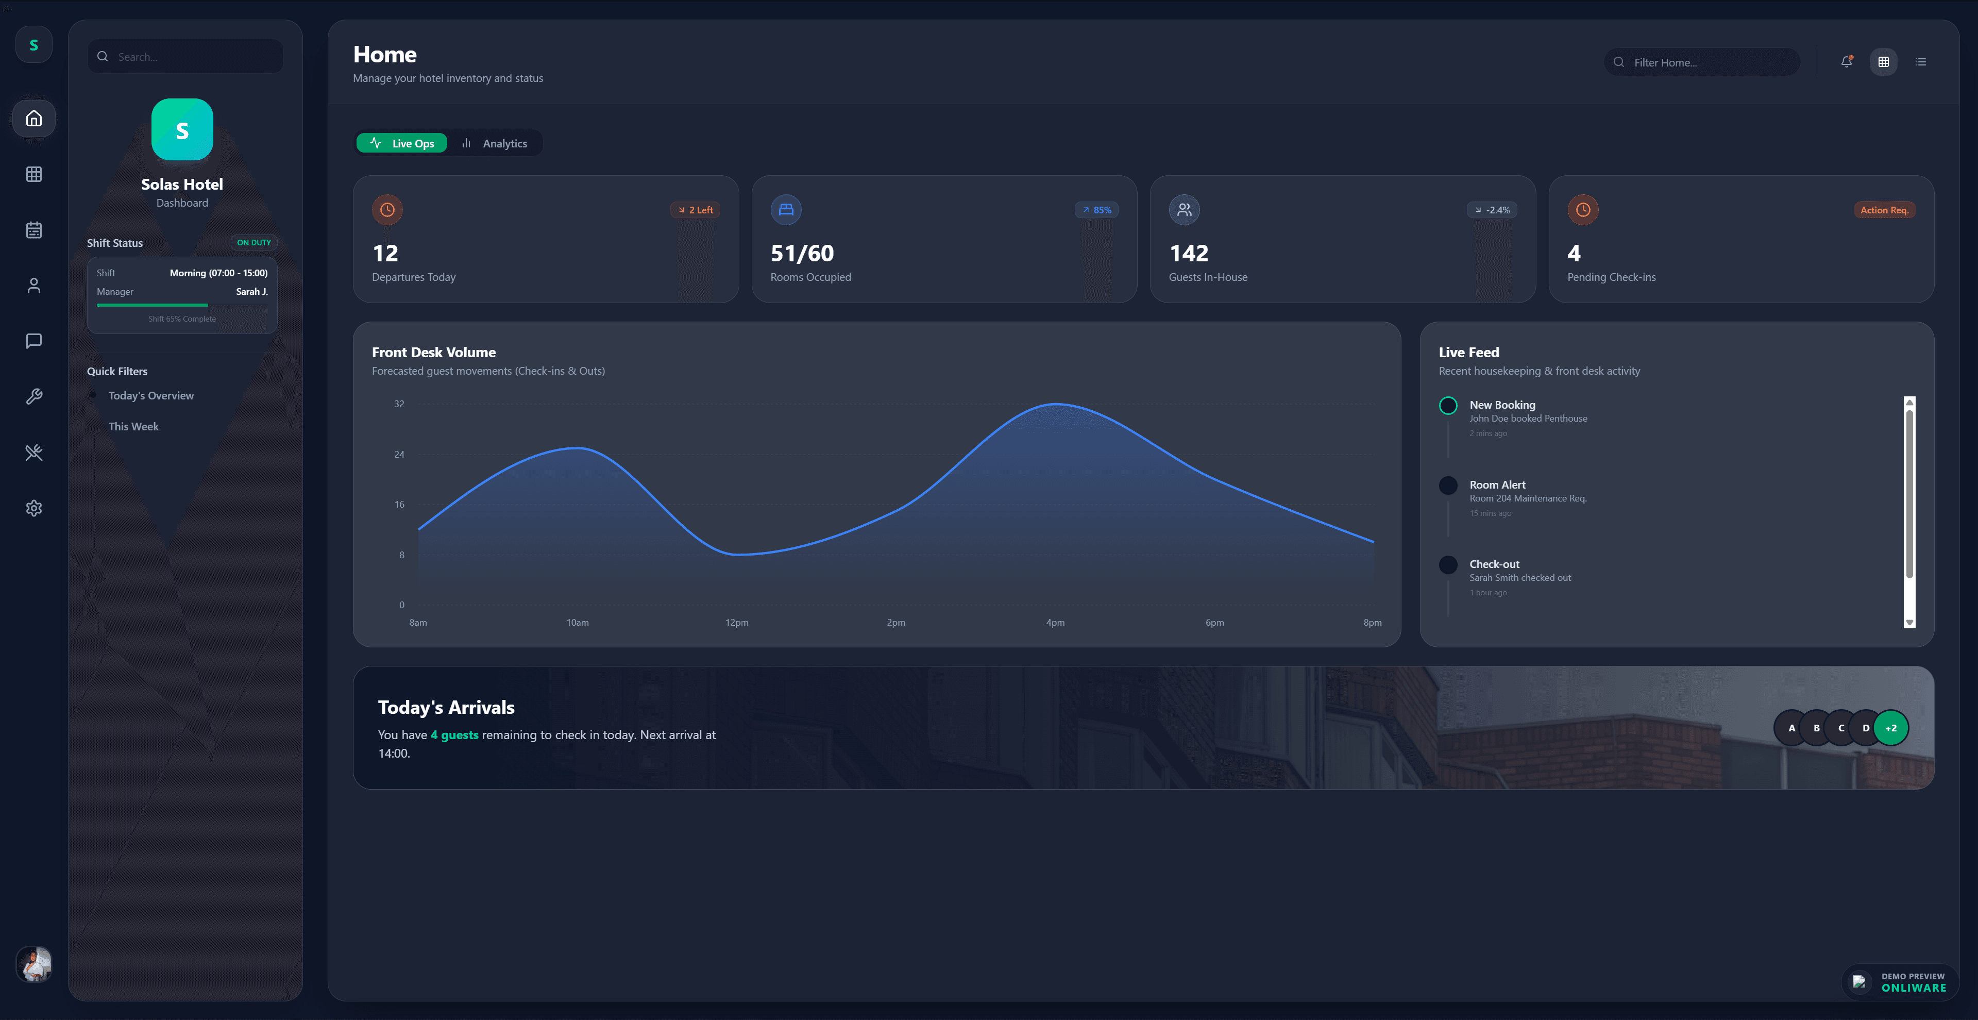Open the settings gear icon
Viewport: 1978px width, 1020px height.
[x=34, y=508]
